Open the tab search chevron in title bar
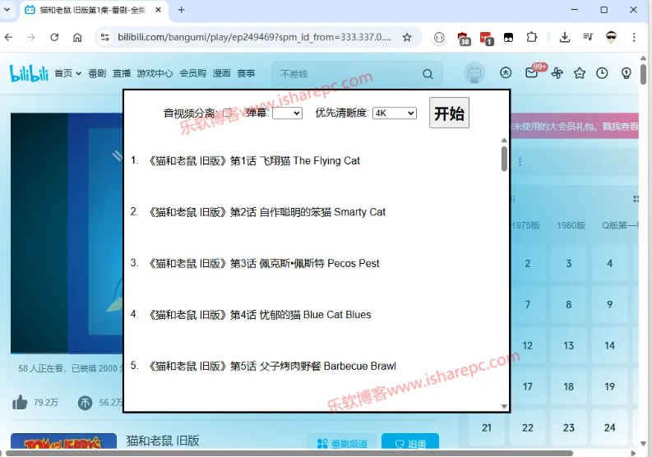Image resolution: width=652 pixels, height=457 pixels. tap(7, 10)
